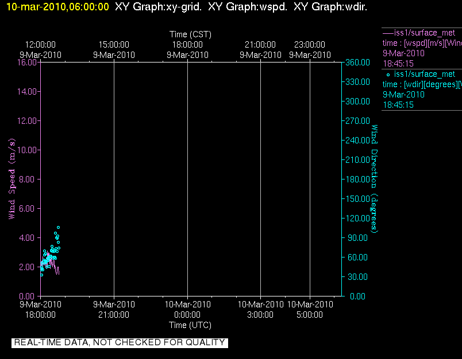462x359 pixels.
Task: Click the 6.00 wind speed tick label
Action: (27, 209)
